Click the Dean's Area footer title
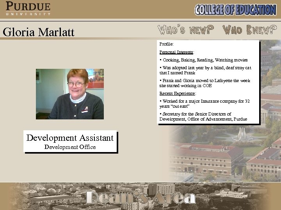281x210 pixels. pyautogui.click(x=140, y=198)
